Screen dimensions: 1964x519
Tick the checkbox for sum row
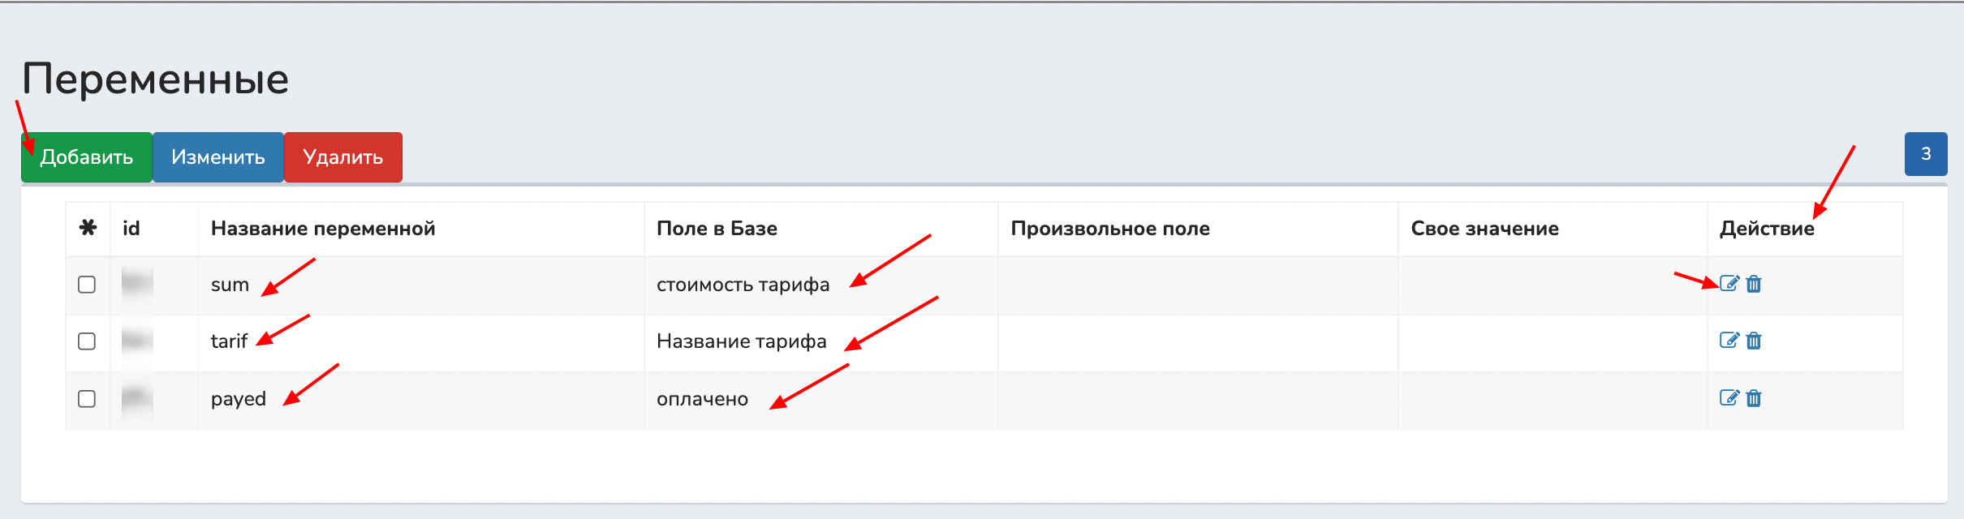[x=87, y=285]
